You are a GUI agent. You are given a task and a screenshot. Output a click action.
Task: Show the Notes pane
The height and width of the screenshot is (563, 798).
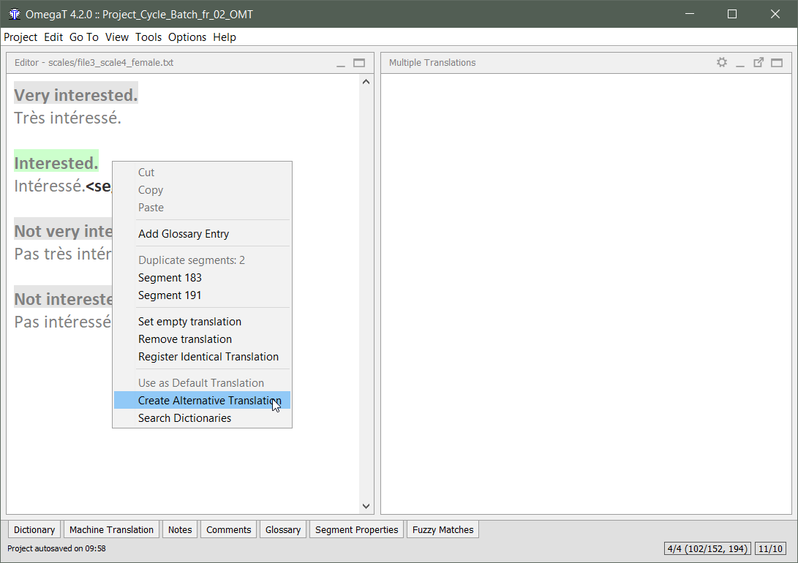tap(180, 529)
